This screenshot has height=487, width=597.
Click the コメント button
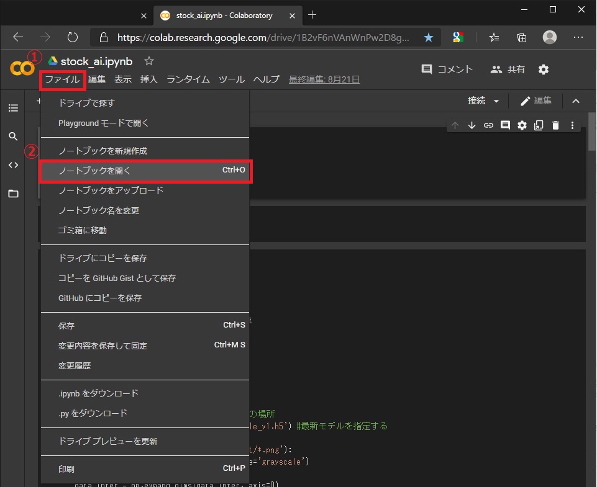click(447, 69)
